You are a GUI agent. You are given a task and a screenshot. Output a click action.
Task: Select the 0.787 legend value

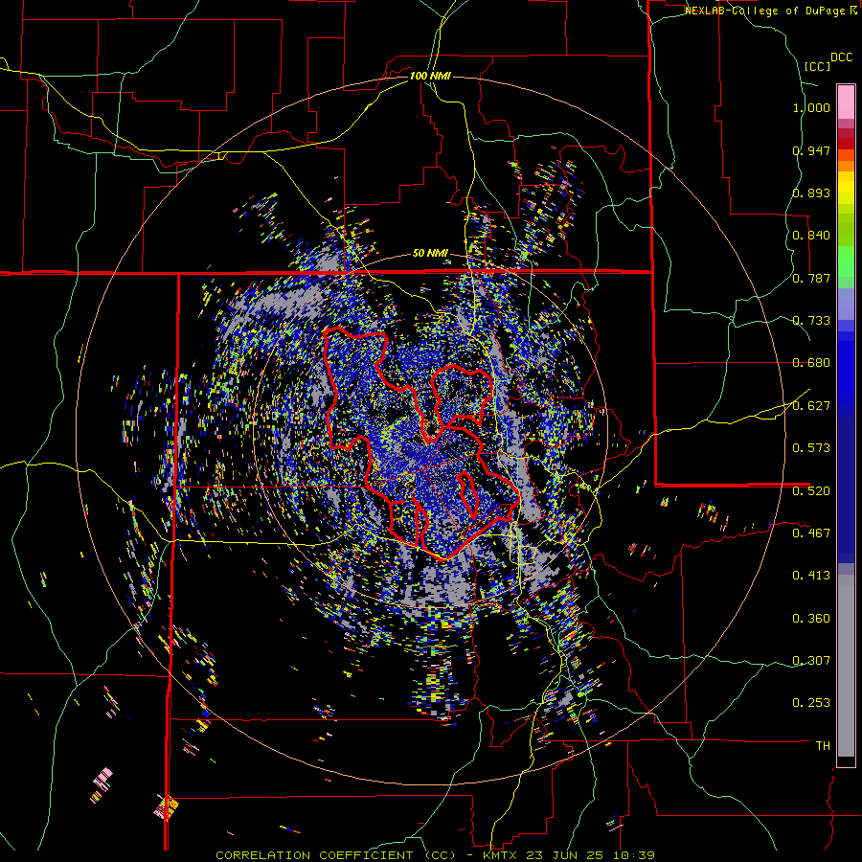coord(811,278)
